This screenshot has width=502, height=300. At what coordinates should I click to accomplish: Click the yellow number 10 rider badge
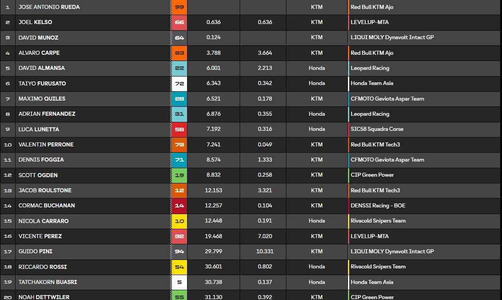(x=180, y=221)
